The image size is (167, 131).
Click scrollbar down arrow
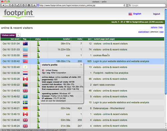(x=166, y=127)
